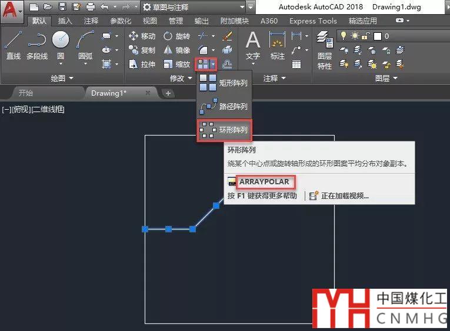Click the white layer color swatch
This screenshot has width=450, height=331.
point(378,36)
